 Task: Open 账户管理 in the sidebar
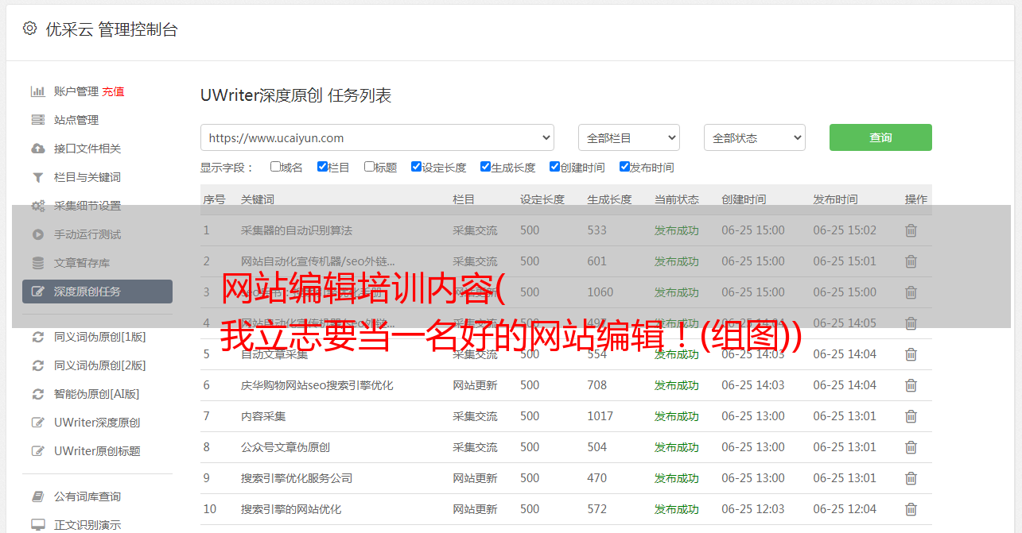tap(76, 91)
